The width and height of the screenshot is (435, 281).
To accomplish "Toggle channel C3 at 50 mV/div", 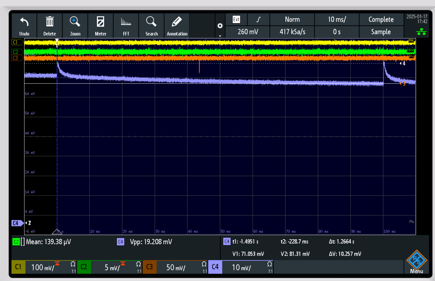I will (175, 267).
